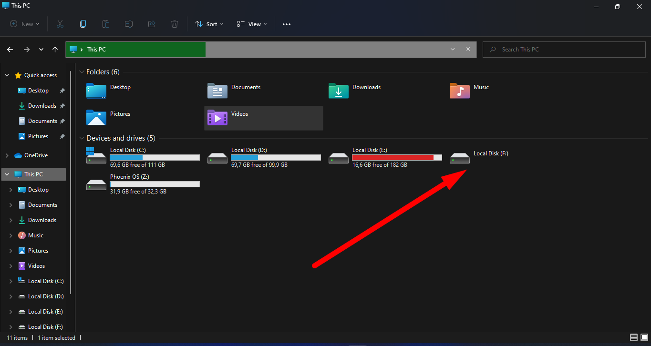Screen dimensions: 651x346
Task: Open the Sort dropdown menu
Action: 209,24
